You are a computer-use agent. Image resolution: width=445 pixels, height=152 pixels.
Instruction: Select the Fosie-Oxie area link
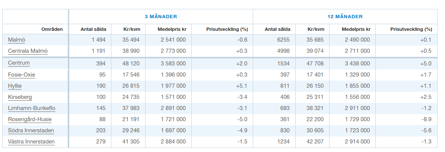point(22,75)
